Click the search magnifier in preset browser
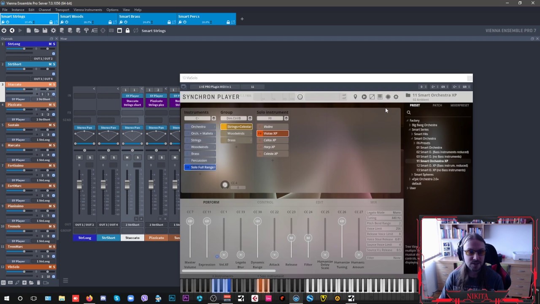The width and height of the screenshot is (540, 304). (408, 112)
